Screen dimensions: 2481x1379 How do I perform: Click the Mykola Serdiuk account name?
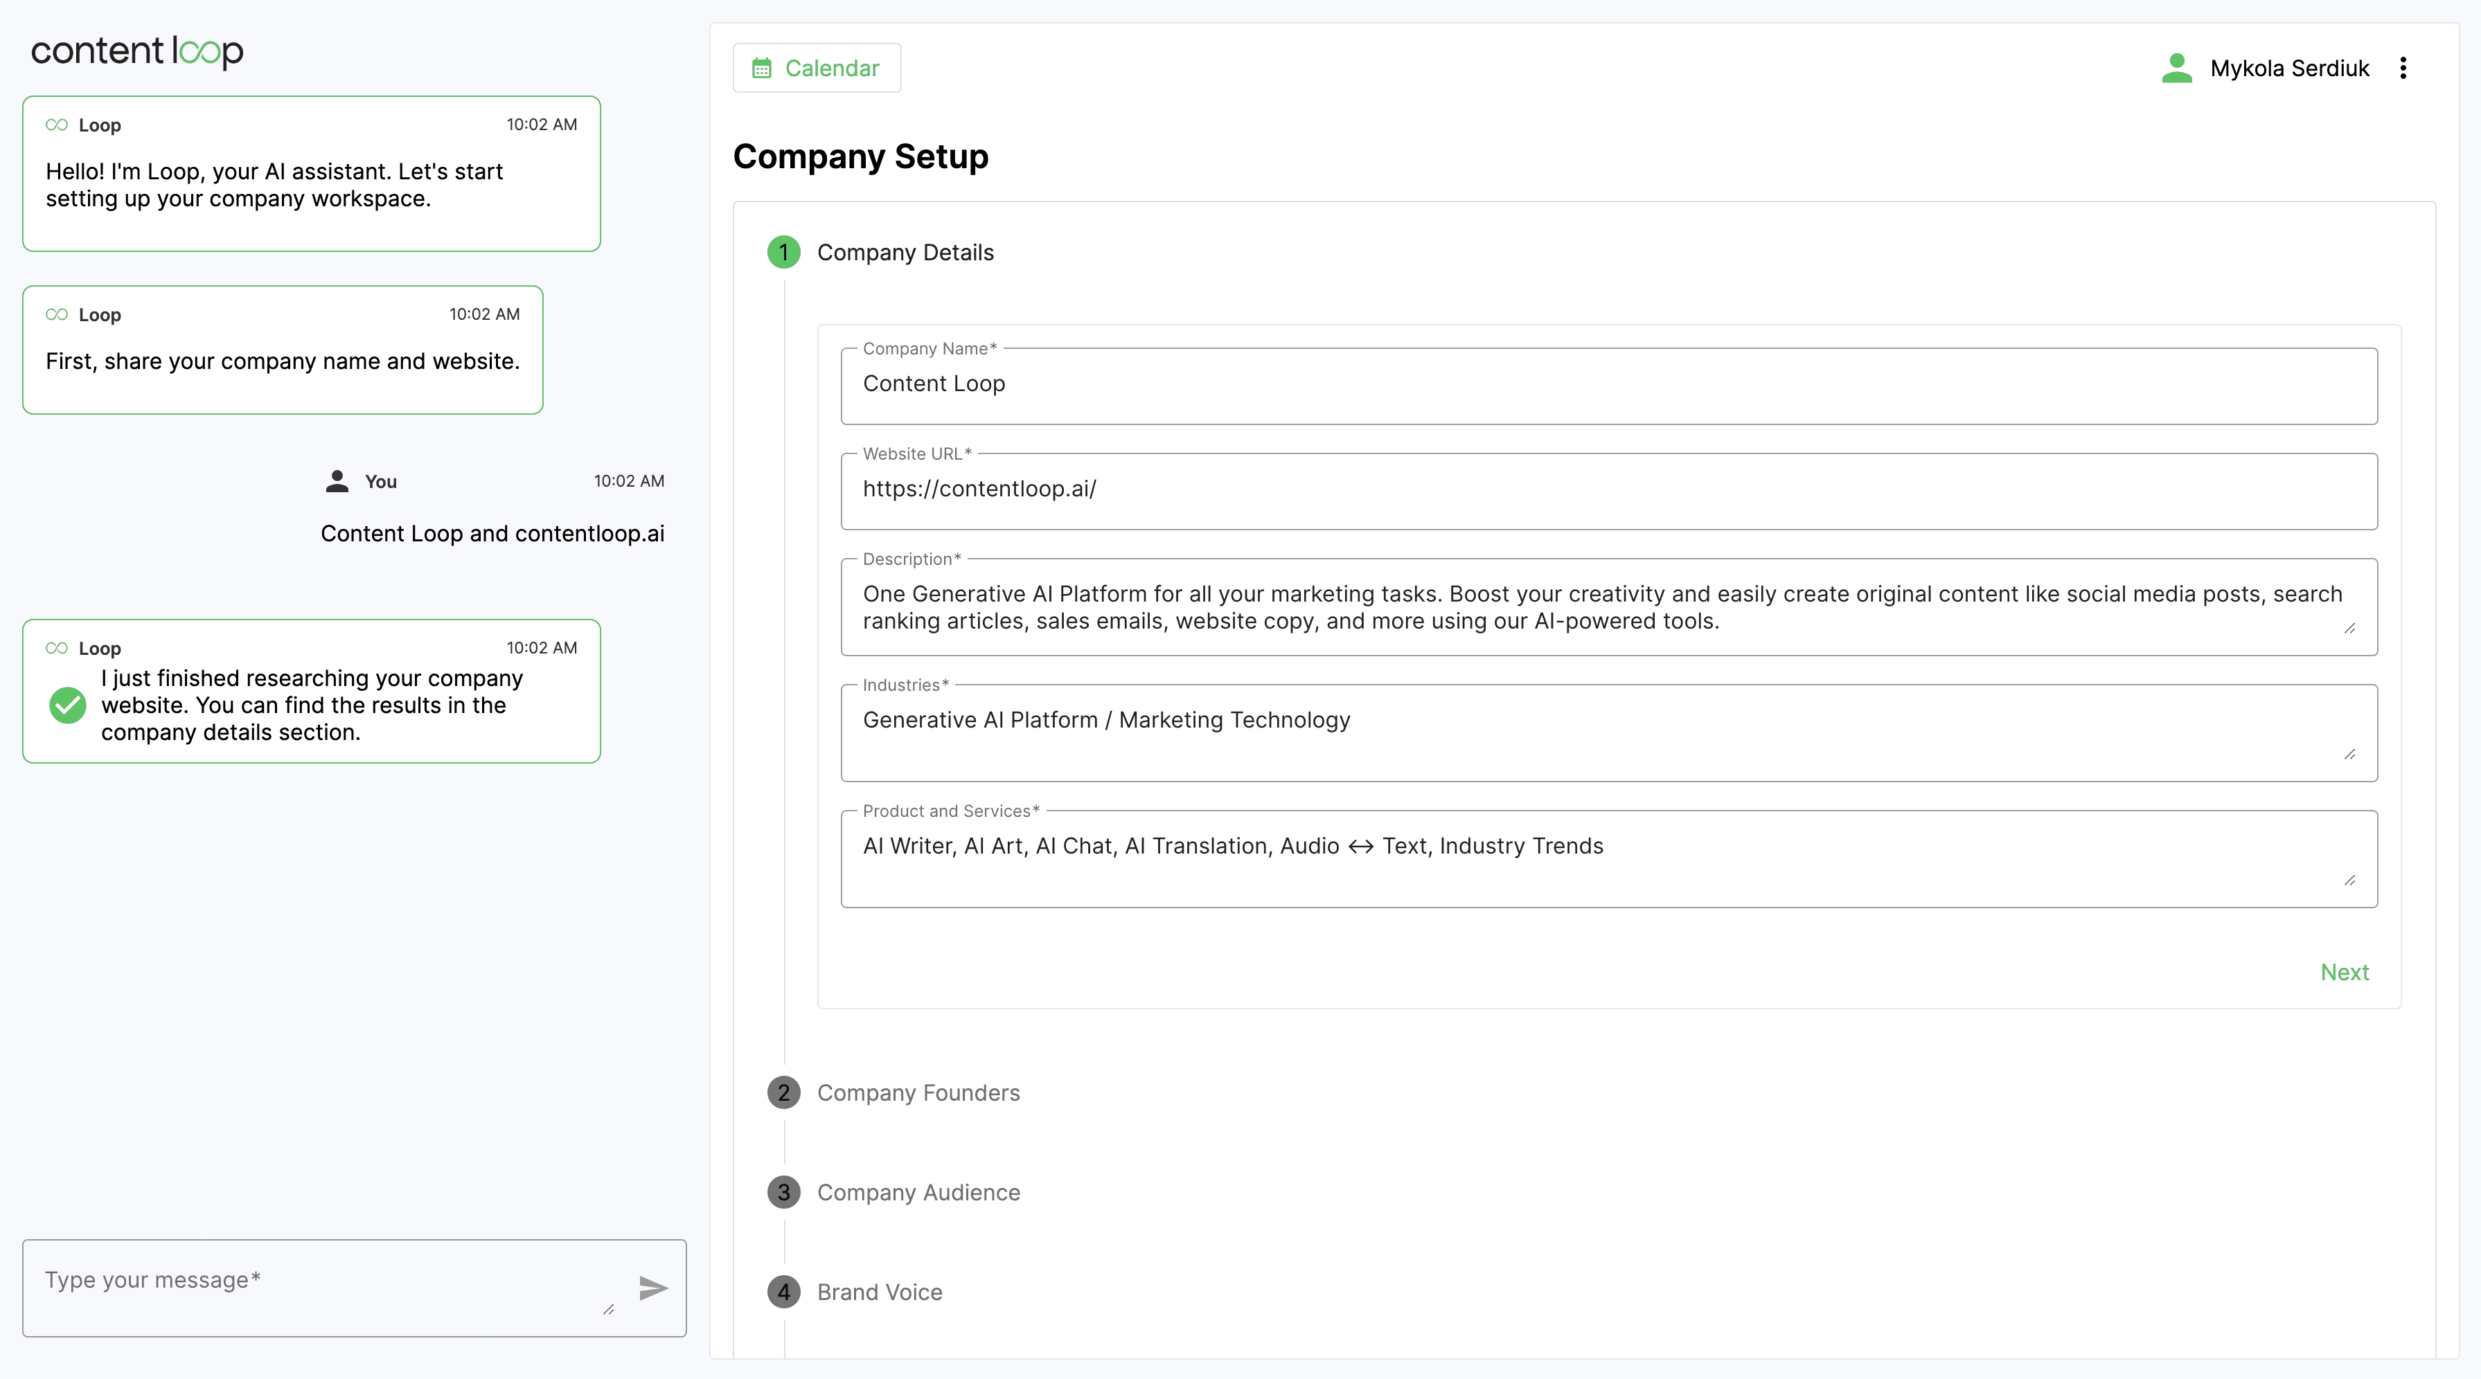click(x=2289, y=69)
